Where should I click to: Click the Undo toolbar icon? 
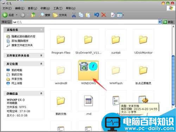tap(97, 15)
